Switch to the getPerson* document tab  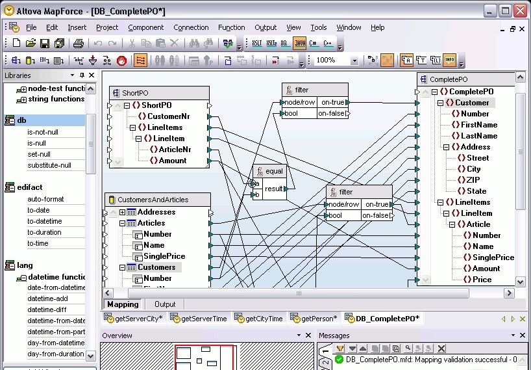314,319
